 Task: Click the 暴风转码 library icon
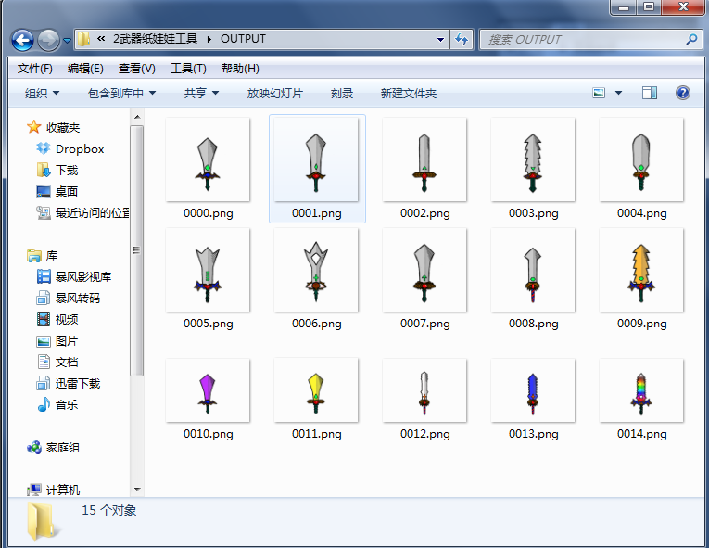pos(44,298)
